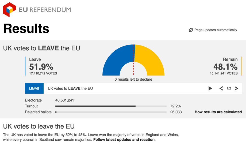Click the page auto-refresh arrows icon

(x=191, y=30)
